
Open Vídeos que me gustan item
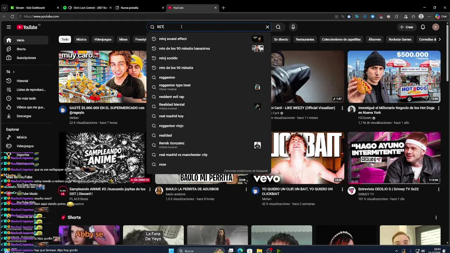tap(26, 107)
